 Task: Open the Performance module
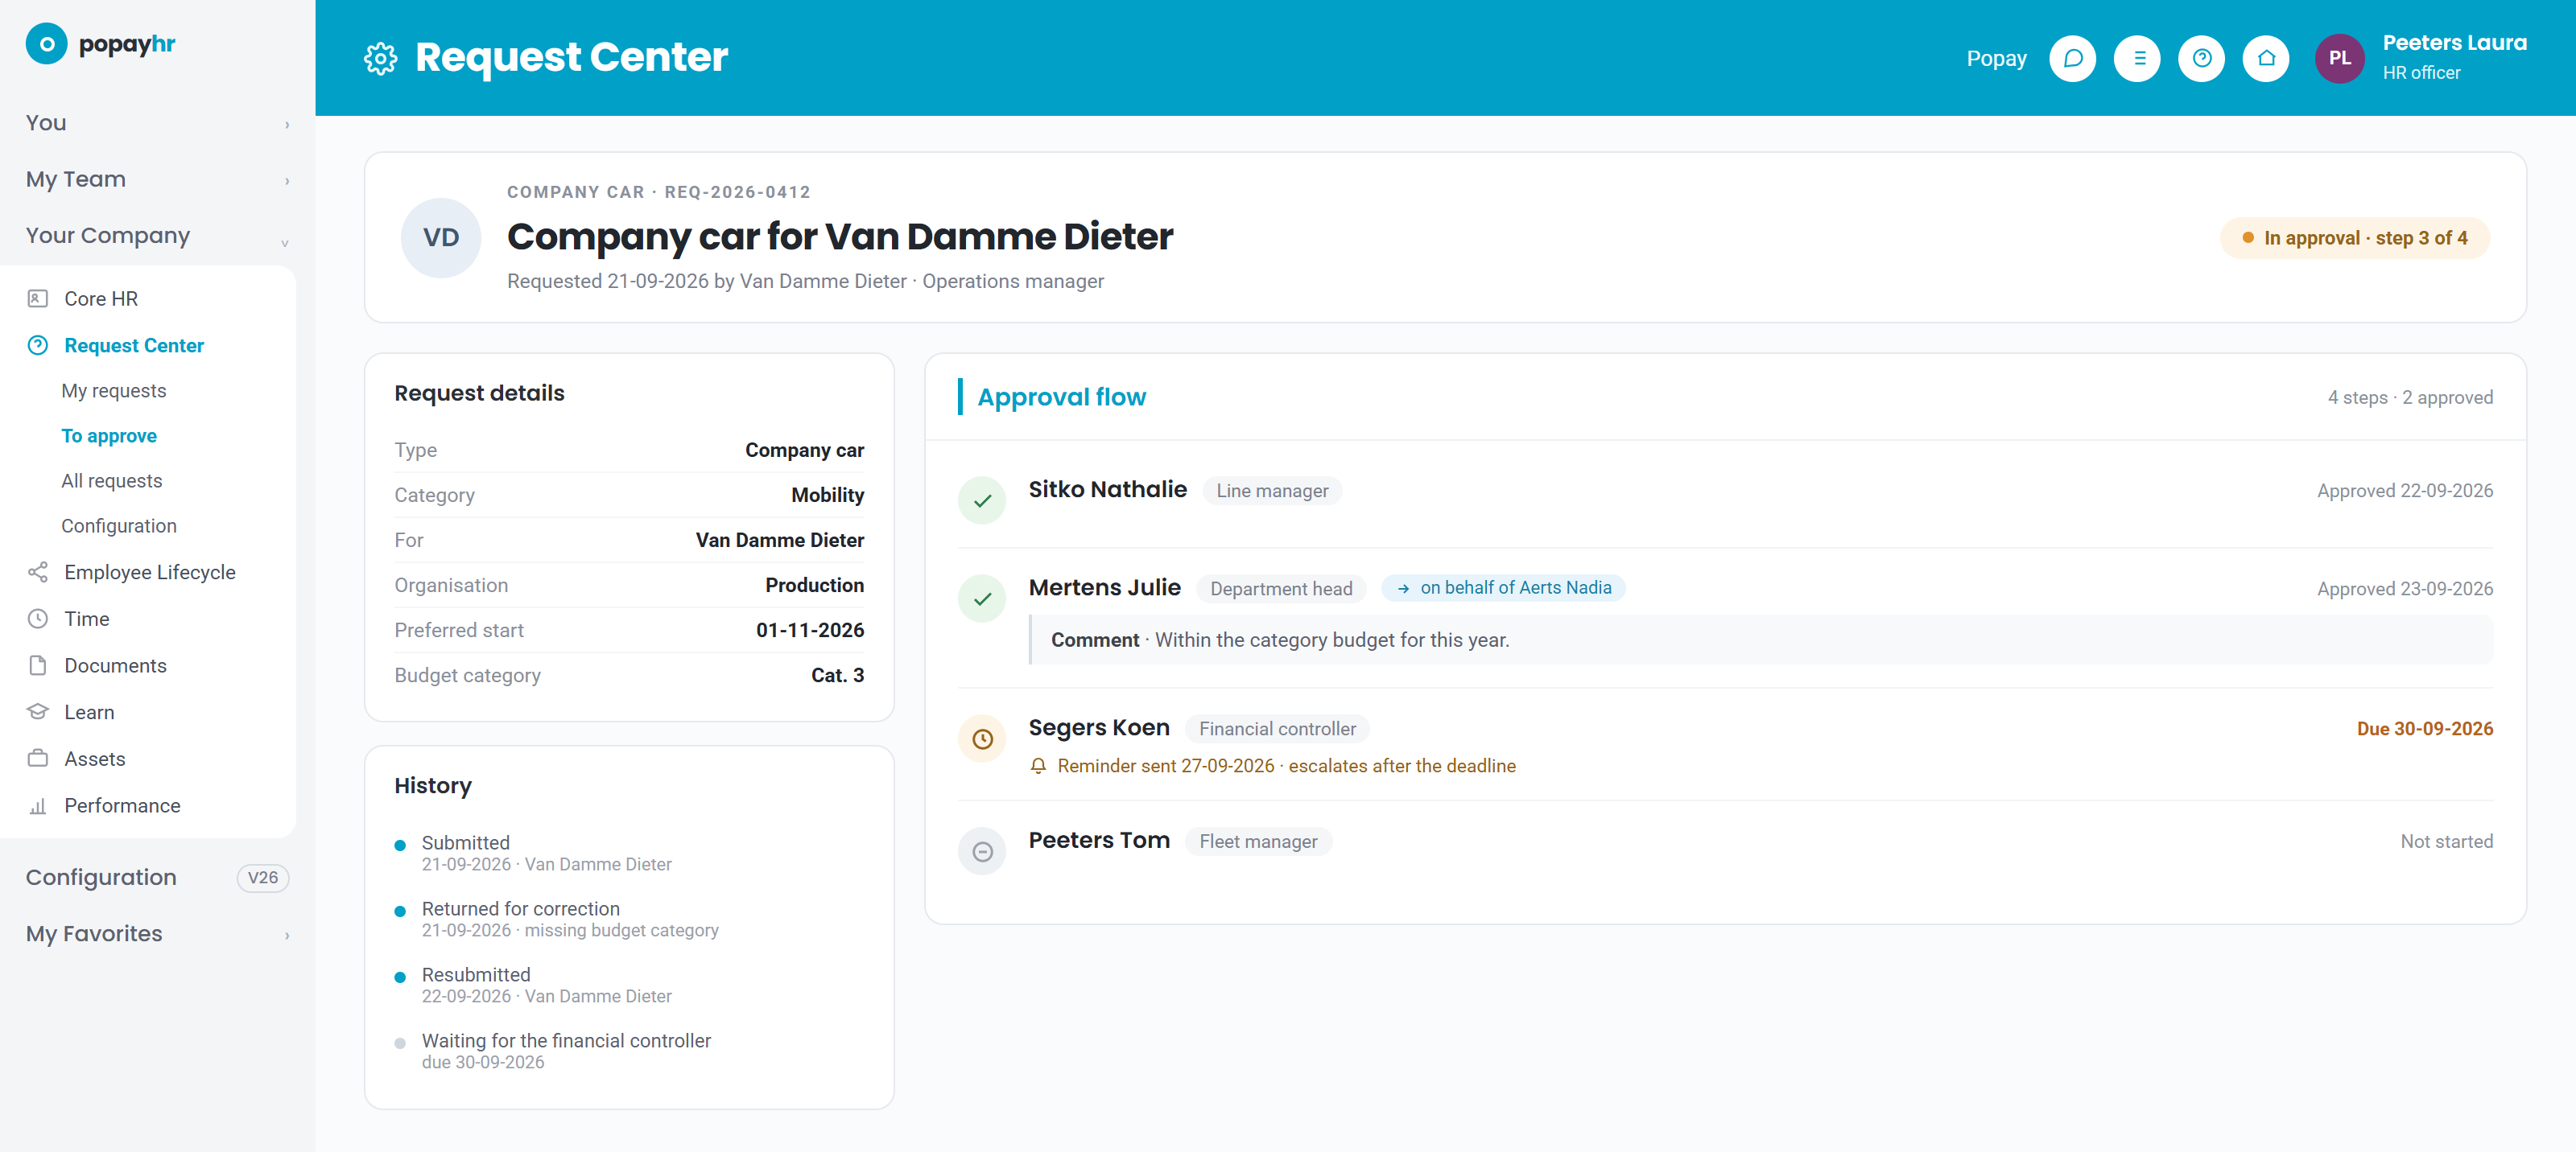pos(148,805)
